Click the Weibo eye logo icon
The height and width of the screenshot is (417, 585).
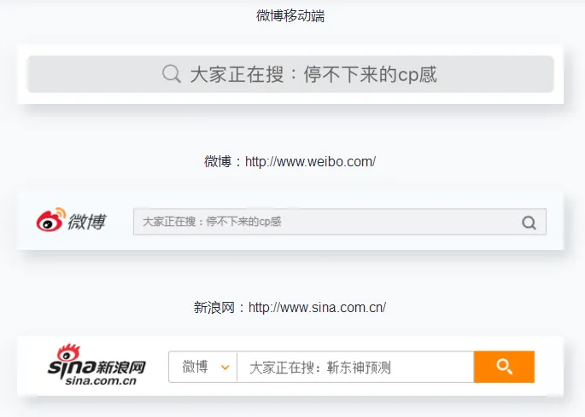[x=50, y=221]
